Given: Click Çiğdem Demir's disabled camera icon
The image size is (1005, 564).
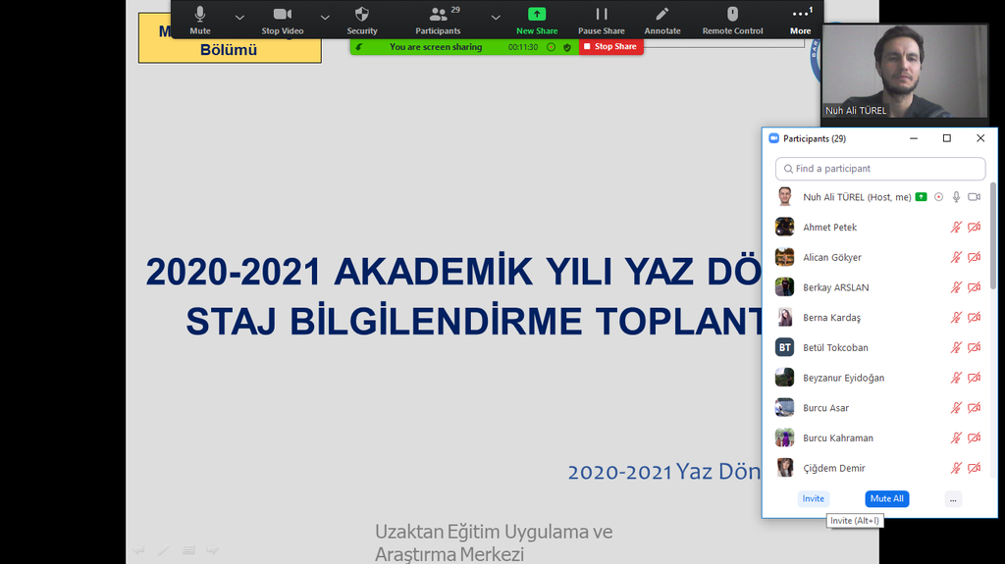Looking at the screenshot, I should point(975,468).
